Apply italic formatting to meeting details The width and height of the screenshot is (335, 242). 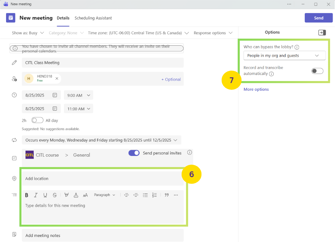(x=36, y=195)
